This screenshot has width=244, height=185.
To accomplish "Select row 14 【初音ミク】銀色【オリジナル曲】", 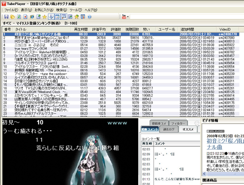I will coord(121,81).
